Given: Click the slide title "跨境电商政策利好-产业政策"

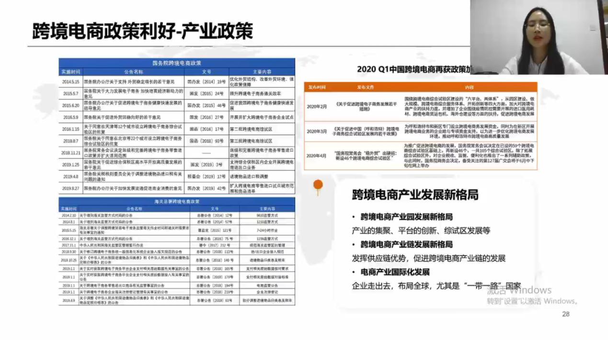Looking at the screenshot, I should (x=142, y=31).
